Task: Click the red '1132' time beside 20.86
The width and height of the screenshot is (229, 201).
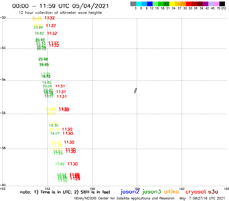Action: tap(51, 26)
